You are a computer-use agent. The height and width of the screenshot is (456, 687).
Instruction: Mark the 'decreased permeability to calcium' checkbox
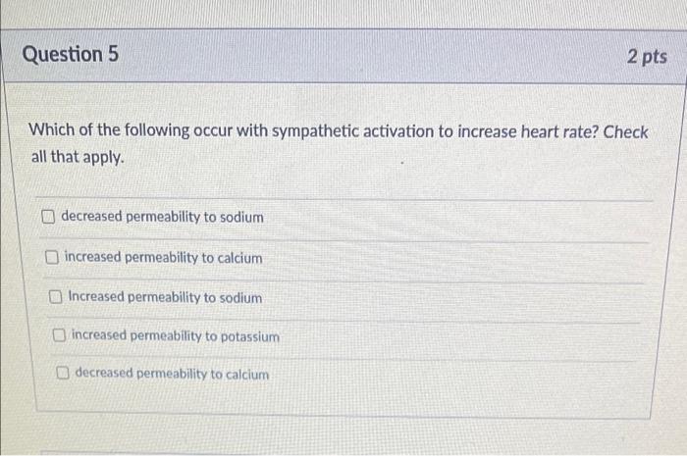63,373
